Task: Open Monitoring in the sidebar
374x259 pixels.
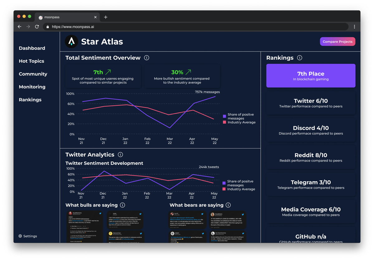Action: (x=32, y=87)
